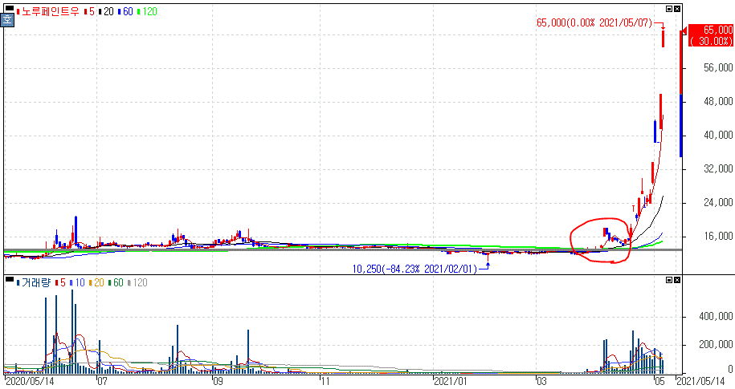Click the 200,000 volume axis label
This screenshot has height=389, width=735.
coord(716,345)
